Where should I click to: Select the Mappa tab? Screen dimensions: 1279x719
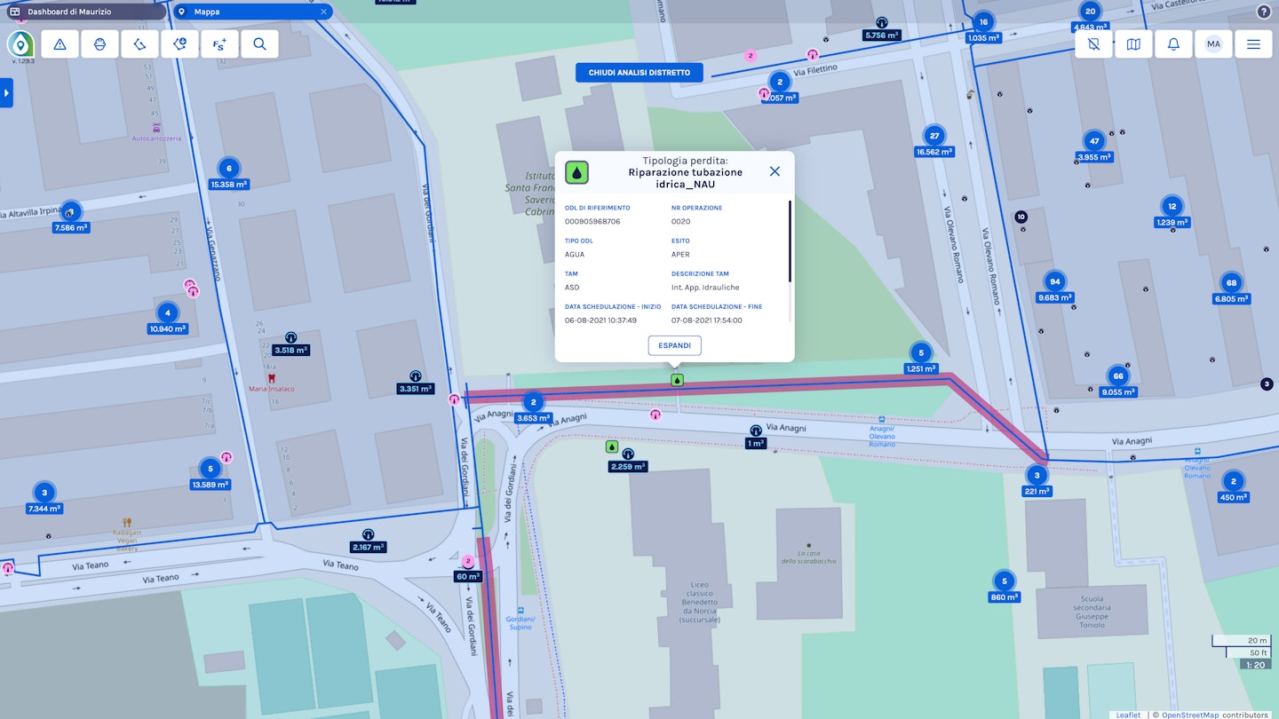pyautogui.click(x=251, y=12)
